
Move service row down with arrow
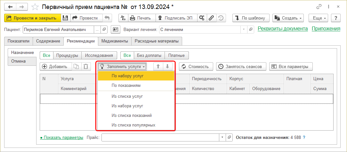[x=167, y=66]
